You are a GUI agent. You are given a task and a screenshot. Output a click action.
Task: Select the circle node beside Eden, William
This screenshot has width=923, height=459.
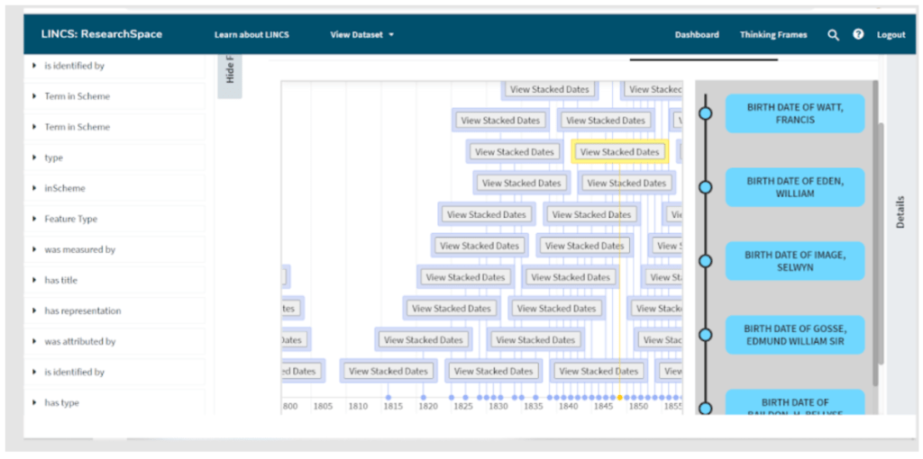pyautogui.click(x=706, y=187)
